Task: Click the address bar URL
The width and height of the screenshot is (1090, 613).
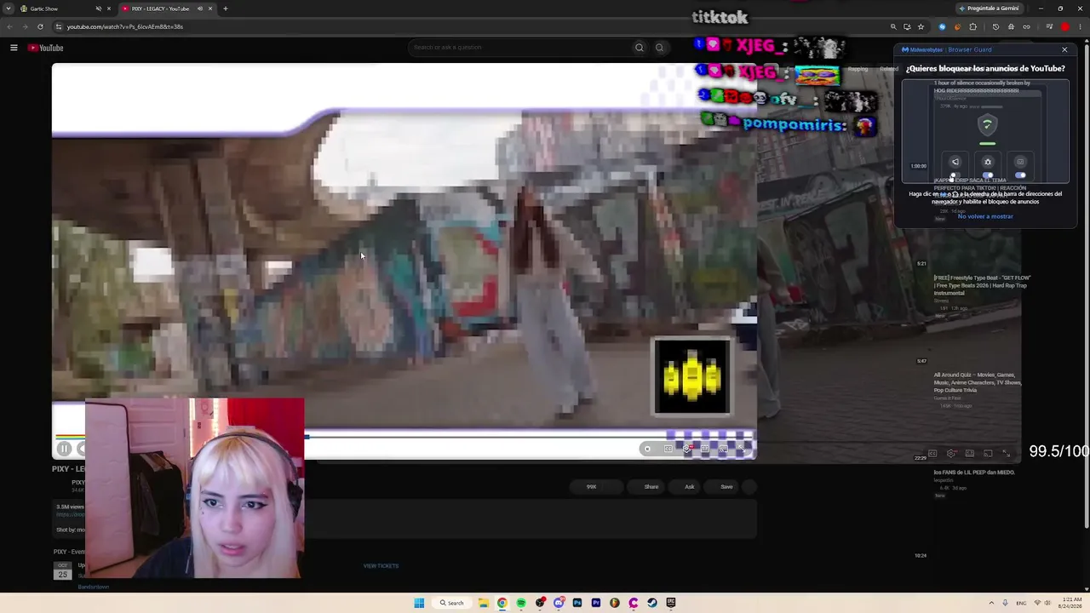Action: tap(125, 26)
